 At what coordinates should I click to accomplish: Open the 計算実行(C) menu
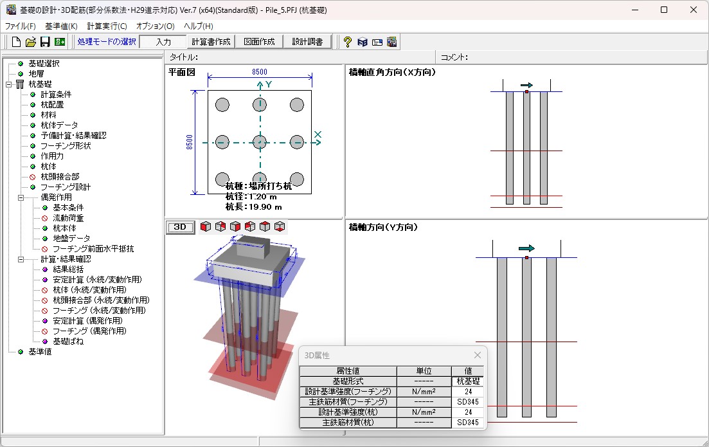pos(107,26)
